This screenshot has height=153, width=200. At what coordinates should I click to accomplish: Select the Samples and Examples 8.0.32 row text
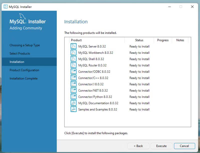[x=97, y=109]
